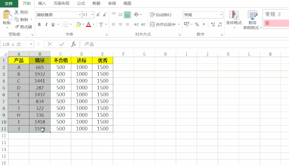Switch to the 数据 tab
289x165 pixels.
pos(96,3)
